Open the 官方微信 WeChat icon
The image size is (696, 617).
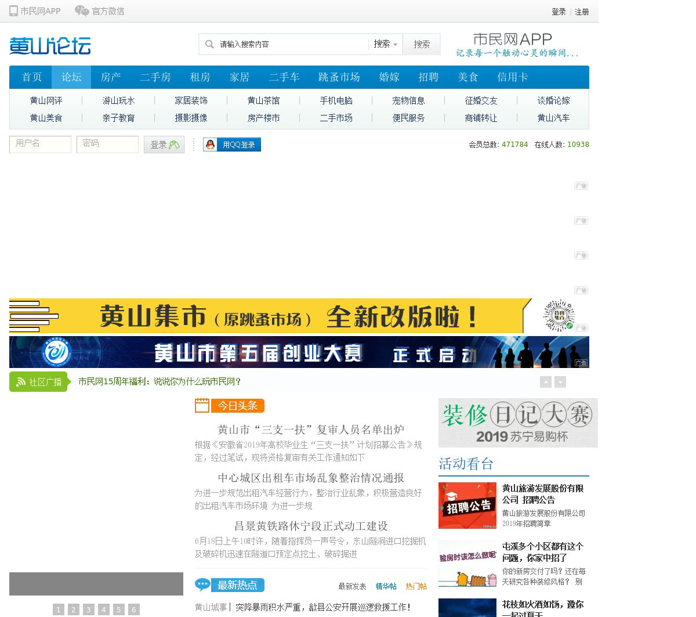coord(82,11)
